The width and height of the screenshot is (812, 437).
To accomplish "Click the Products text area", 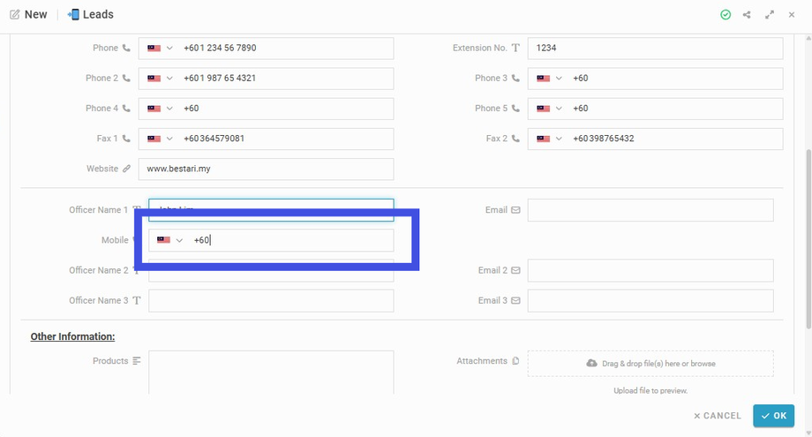I will pos(271,371).
